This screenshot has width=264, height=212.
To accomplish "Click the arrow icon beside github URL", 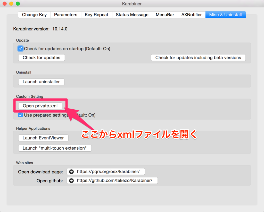I will pos(72,181).
